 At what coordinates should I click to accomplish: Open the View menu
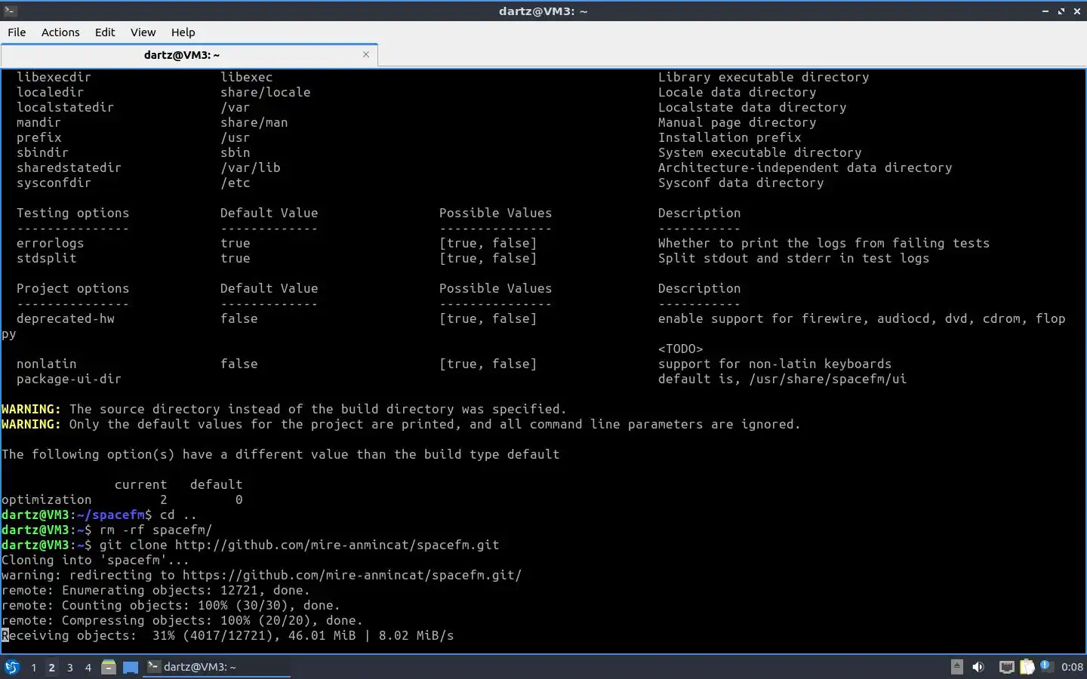click(x=143, y=32)
